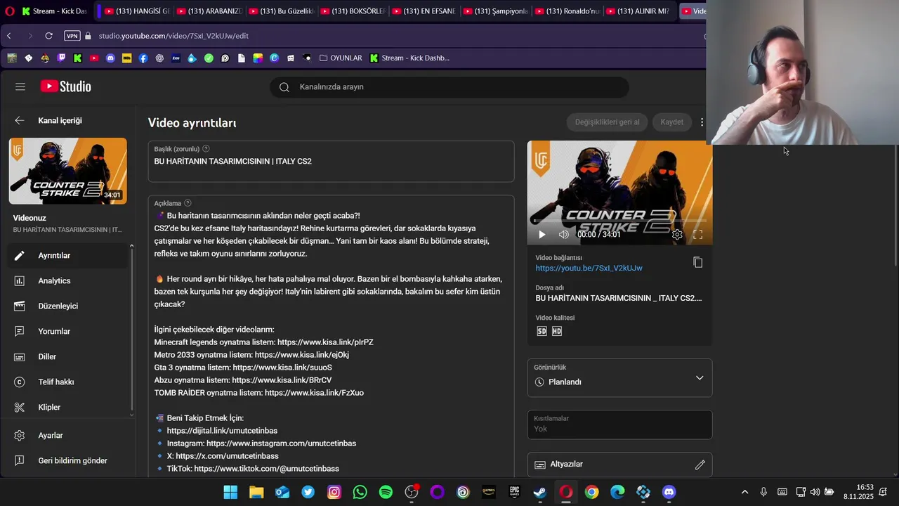The image size is (899, 506).
Task: Switch to Stream - Kick Dashboard tab
Action: [54, 11]
